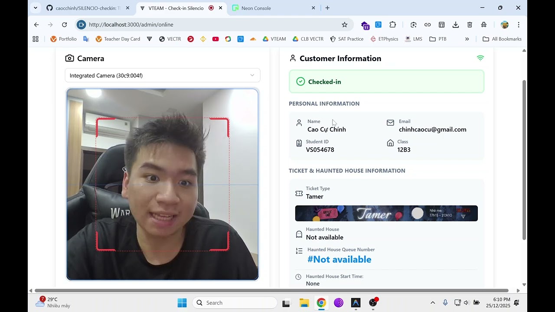Open File Explorer from the taskbar

[304, 303]
